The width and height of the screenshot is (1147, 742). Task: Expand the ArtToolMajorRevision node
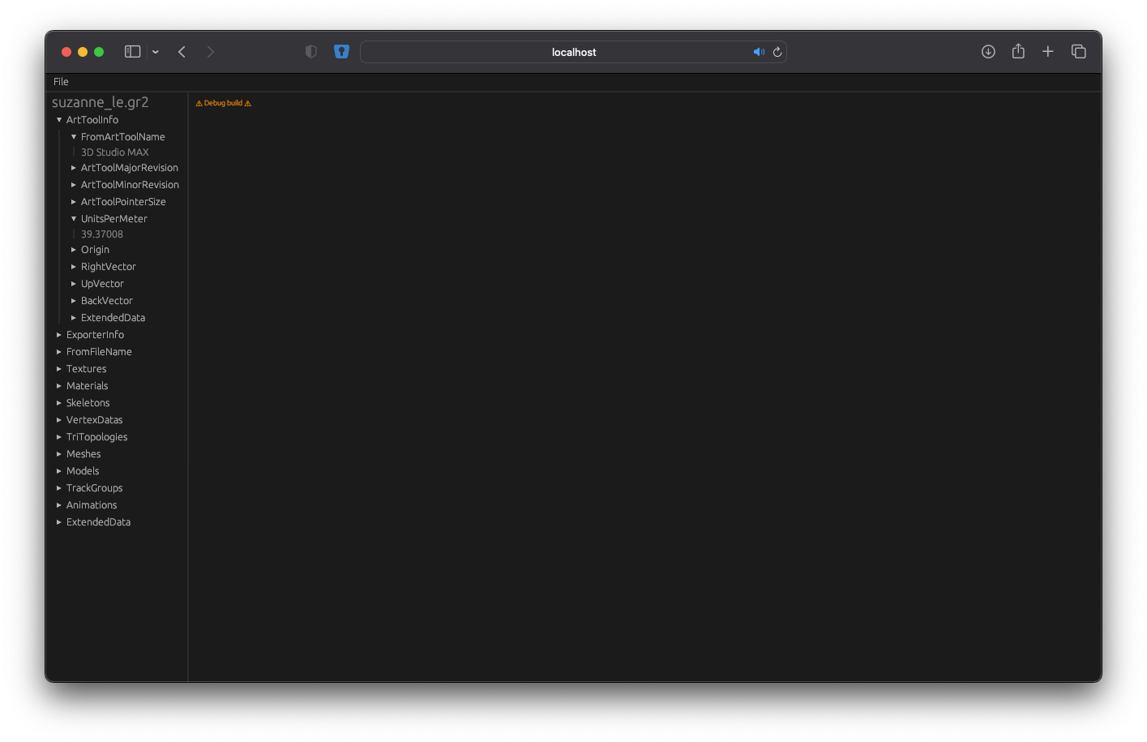click(x=74, y=168)
